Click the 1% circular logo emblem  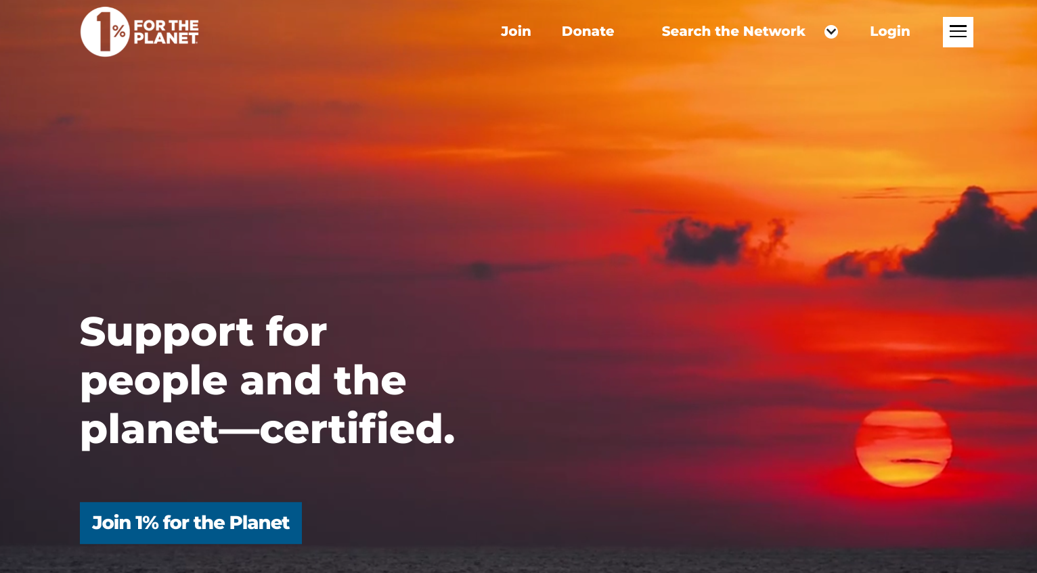tap(105, 32)
